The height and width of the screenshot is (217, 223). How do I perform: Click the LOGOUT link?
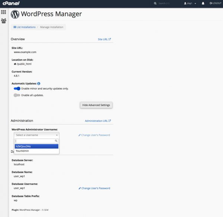(x=216, y=3)
